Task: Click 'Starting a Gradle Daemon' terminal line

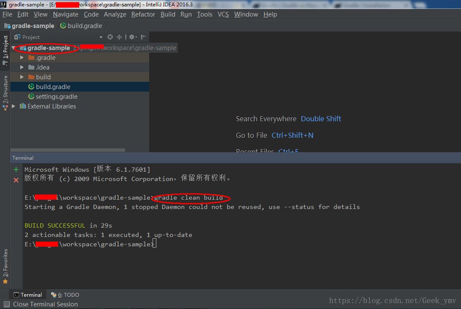Action: coord(192,207)
